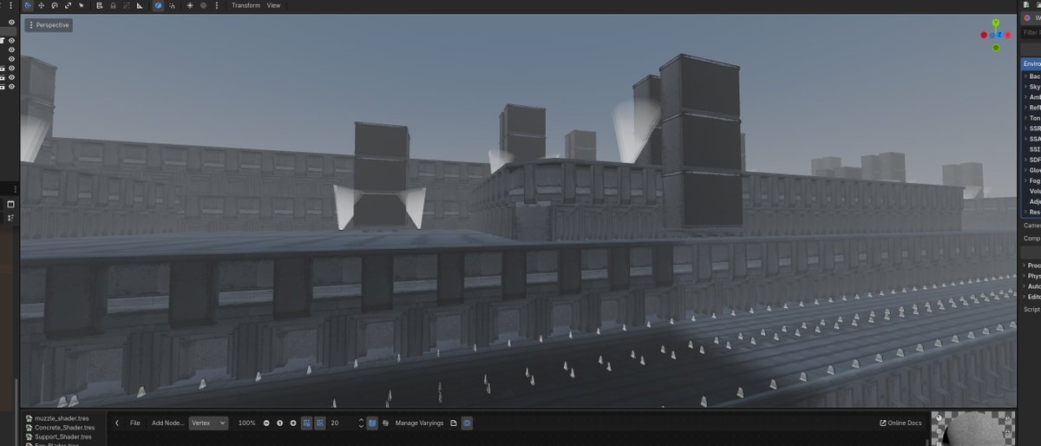Open sun and environment settings dots menu

tap(216, 5)
